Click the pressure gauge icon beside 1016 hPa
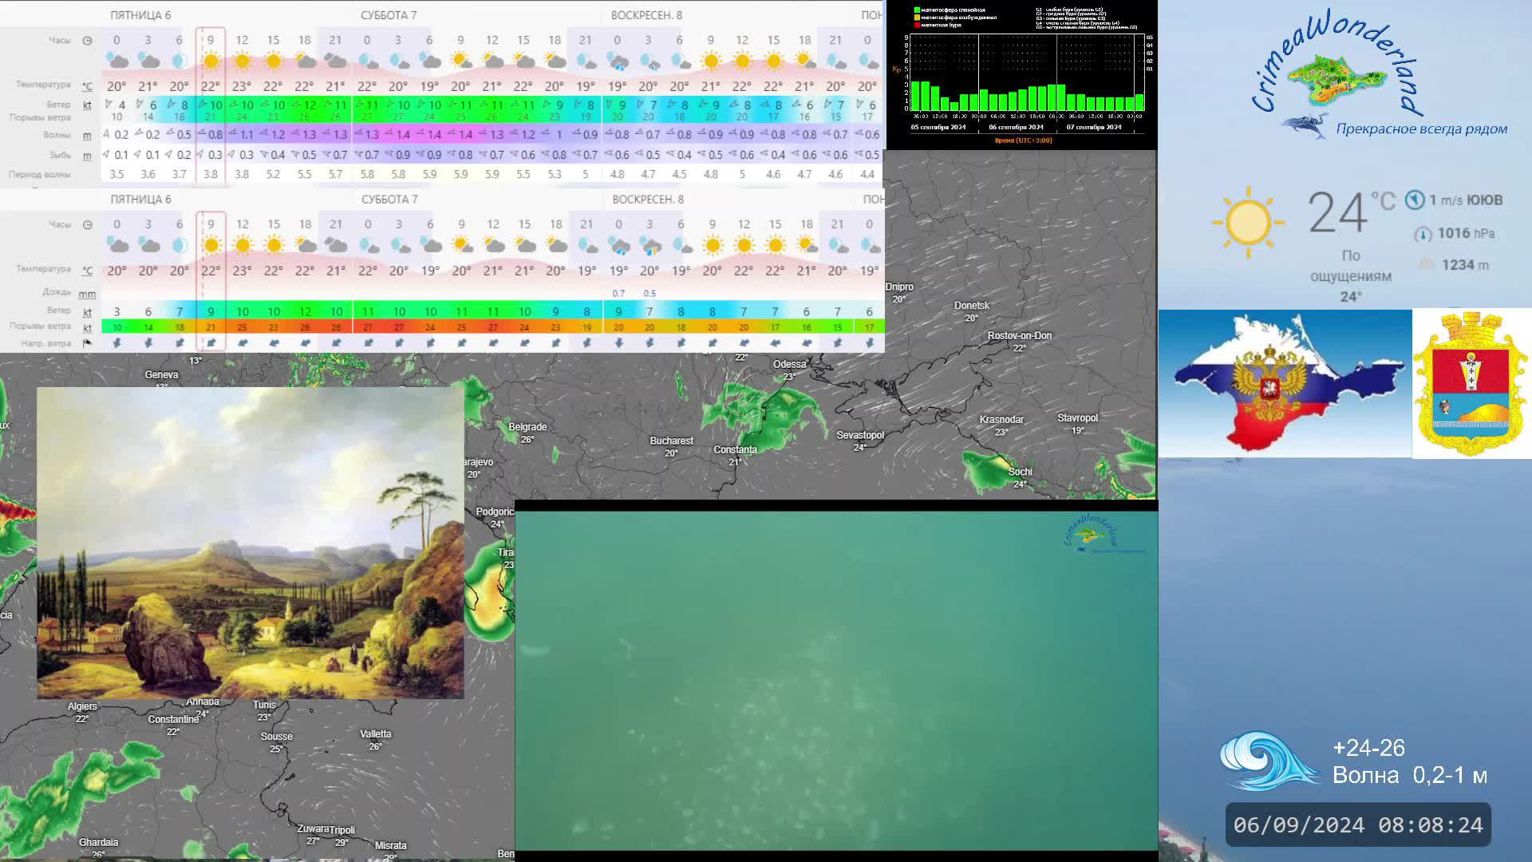The width and height of the screenshot is (1532, 862). point(1423,234)
